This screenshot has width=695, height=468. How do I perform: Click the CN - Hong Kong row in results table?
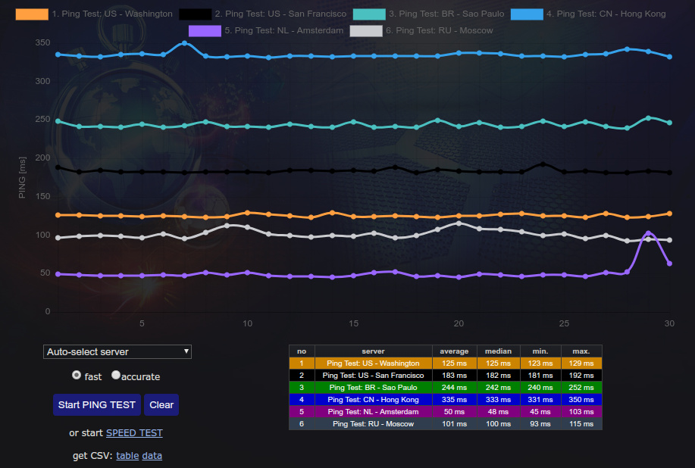pyautogui.click(x=372, y=400)
